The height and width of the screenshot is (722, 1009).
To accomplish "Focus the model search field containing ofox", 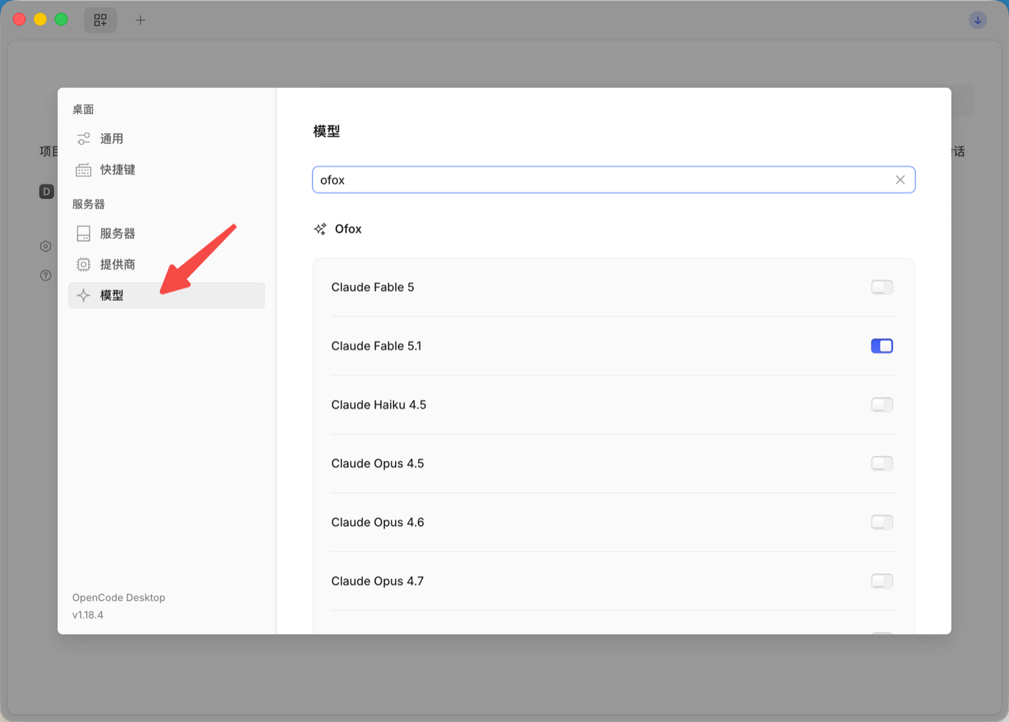I will click(614, 180).
